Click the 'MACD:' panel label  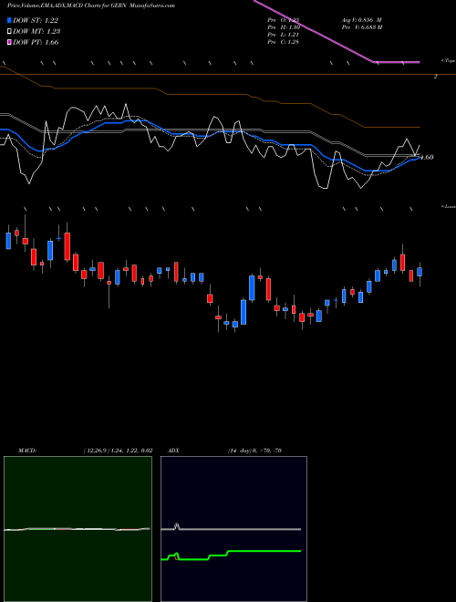pos(26,451)
